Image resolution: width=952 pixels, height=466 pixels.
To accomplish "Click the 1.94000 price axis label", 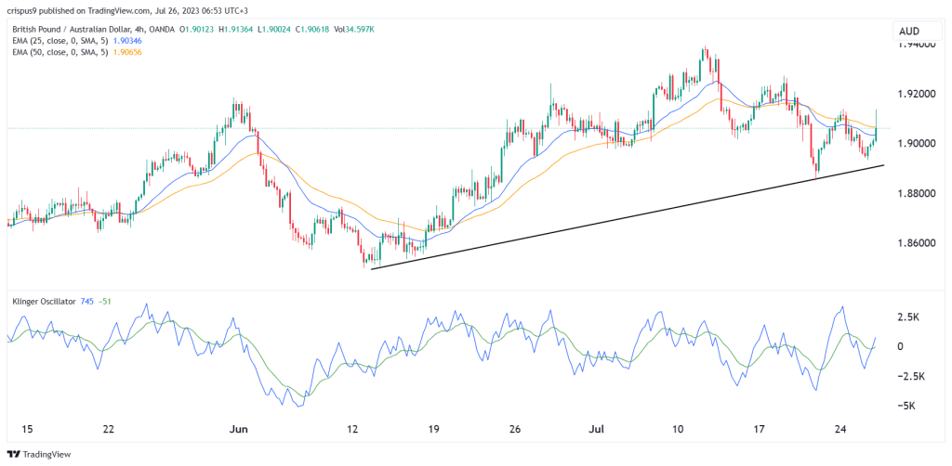I will (x=915, y=45).
